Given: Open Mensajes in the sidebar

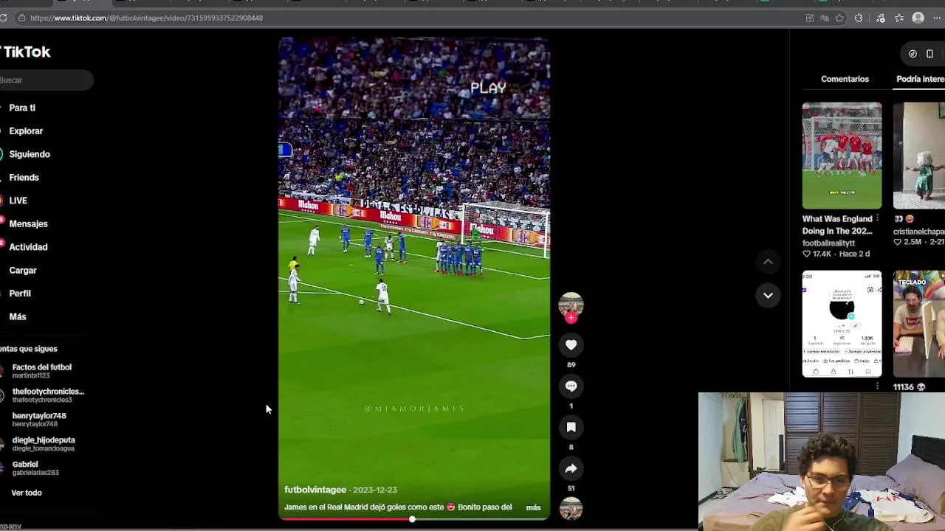Looking at the screenshot, I should [x=28, y=224].
